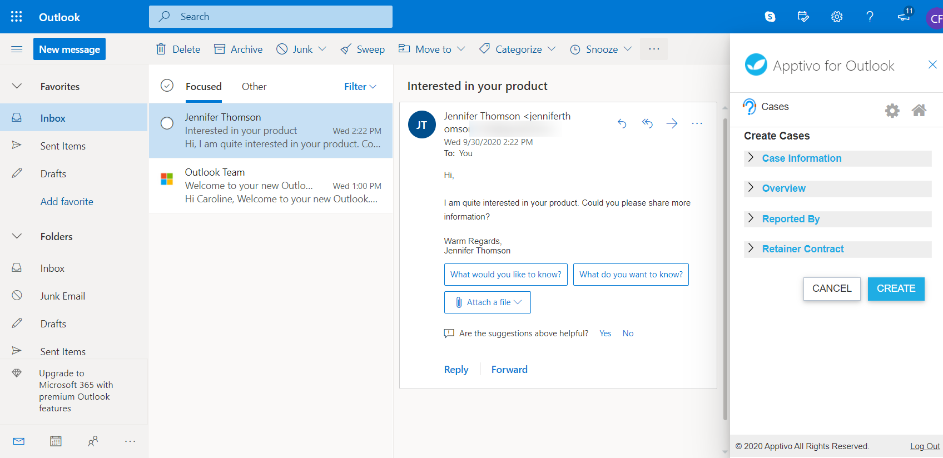Expand the Case Information section
The image size is (943, 458).
(x=837, y=158)
